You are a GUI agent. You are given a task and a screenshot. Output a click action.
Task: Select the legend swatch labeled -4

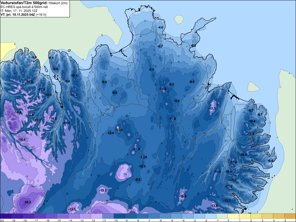(x=188, y=216)
